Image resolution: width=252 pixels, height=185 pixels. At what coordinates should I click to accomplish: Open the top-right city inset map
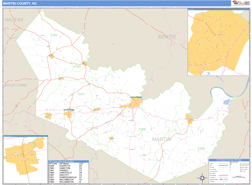[x=218, y=43]
